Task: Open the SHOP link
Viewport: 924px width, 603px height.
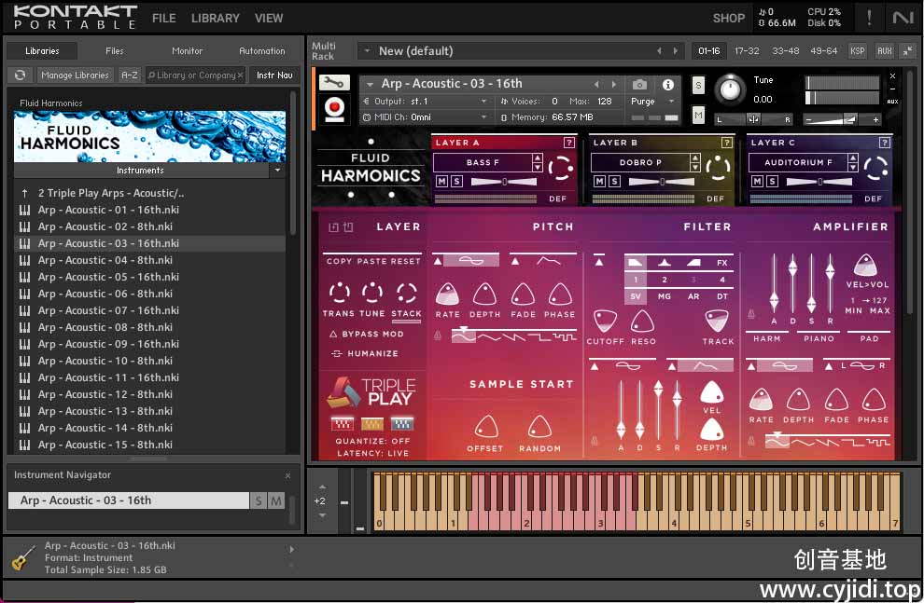Action: tap(728, 19)
